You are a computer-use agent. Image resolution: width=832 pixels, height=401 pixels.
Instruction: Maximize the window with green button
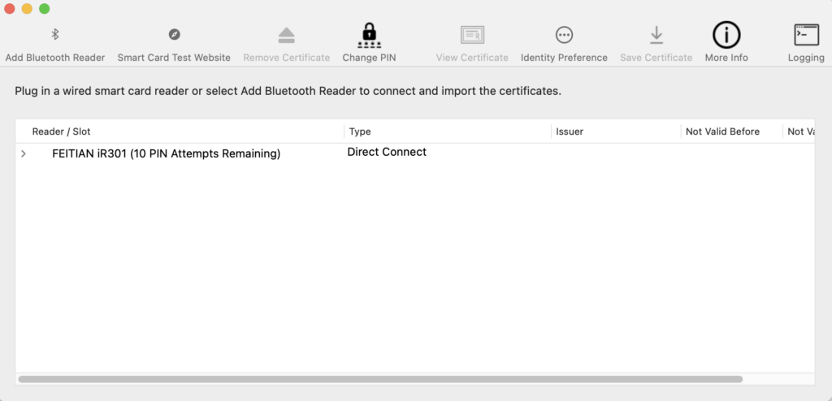click(x=45, y=8)
